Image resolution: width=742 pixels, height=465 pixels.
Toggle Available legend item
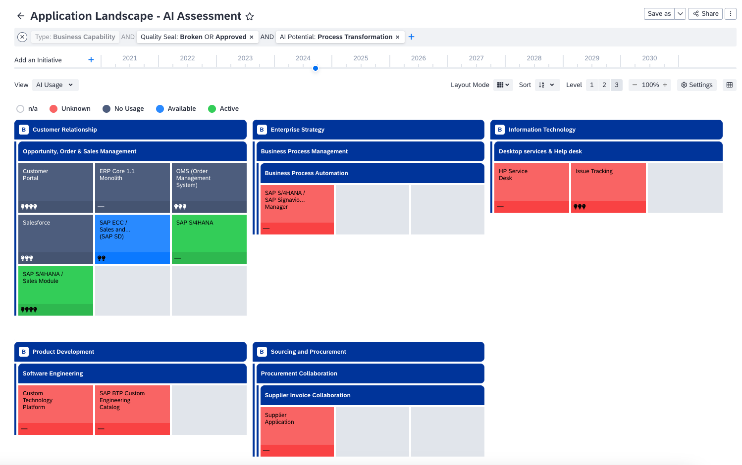(176, 109)
